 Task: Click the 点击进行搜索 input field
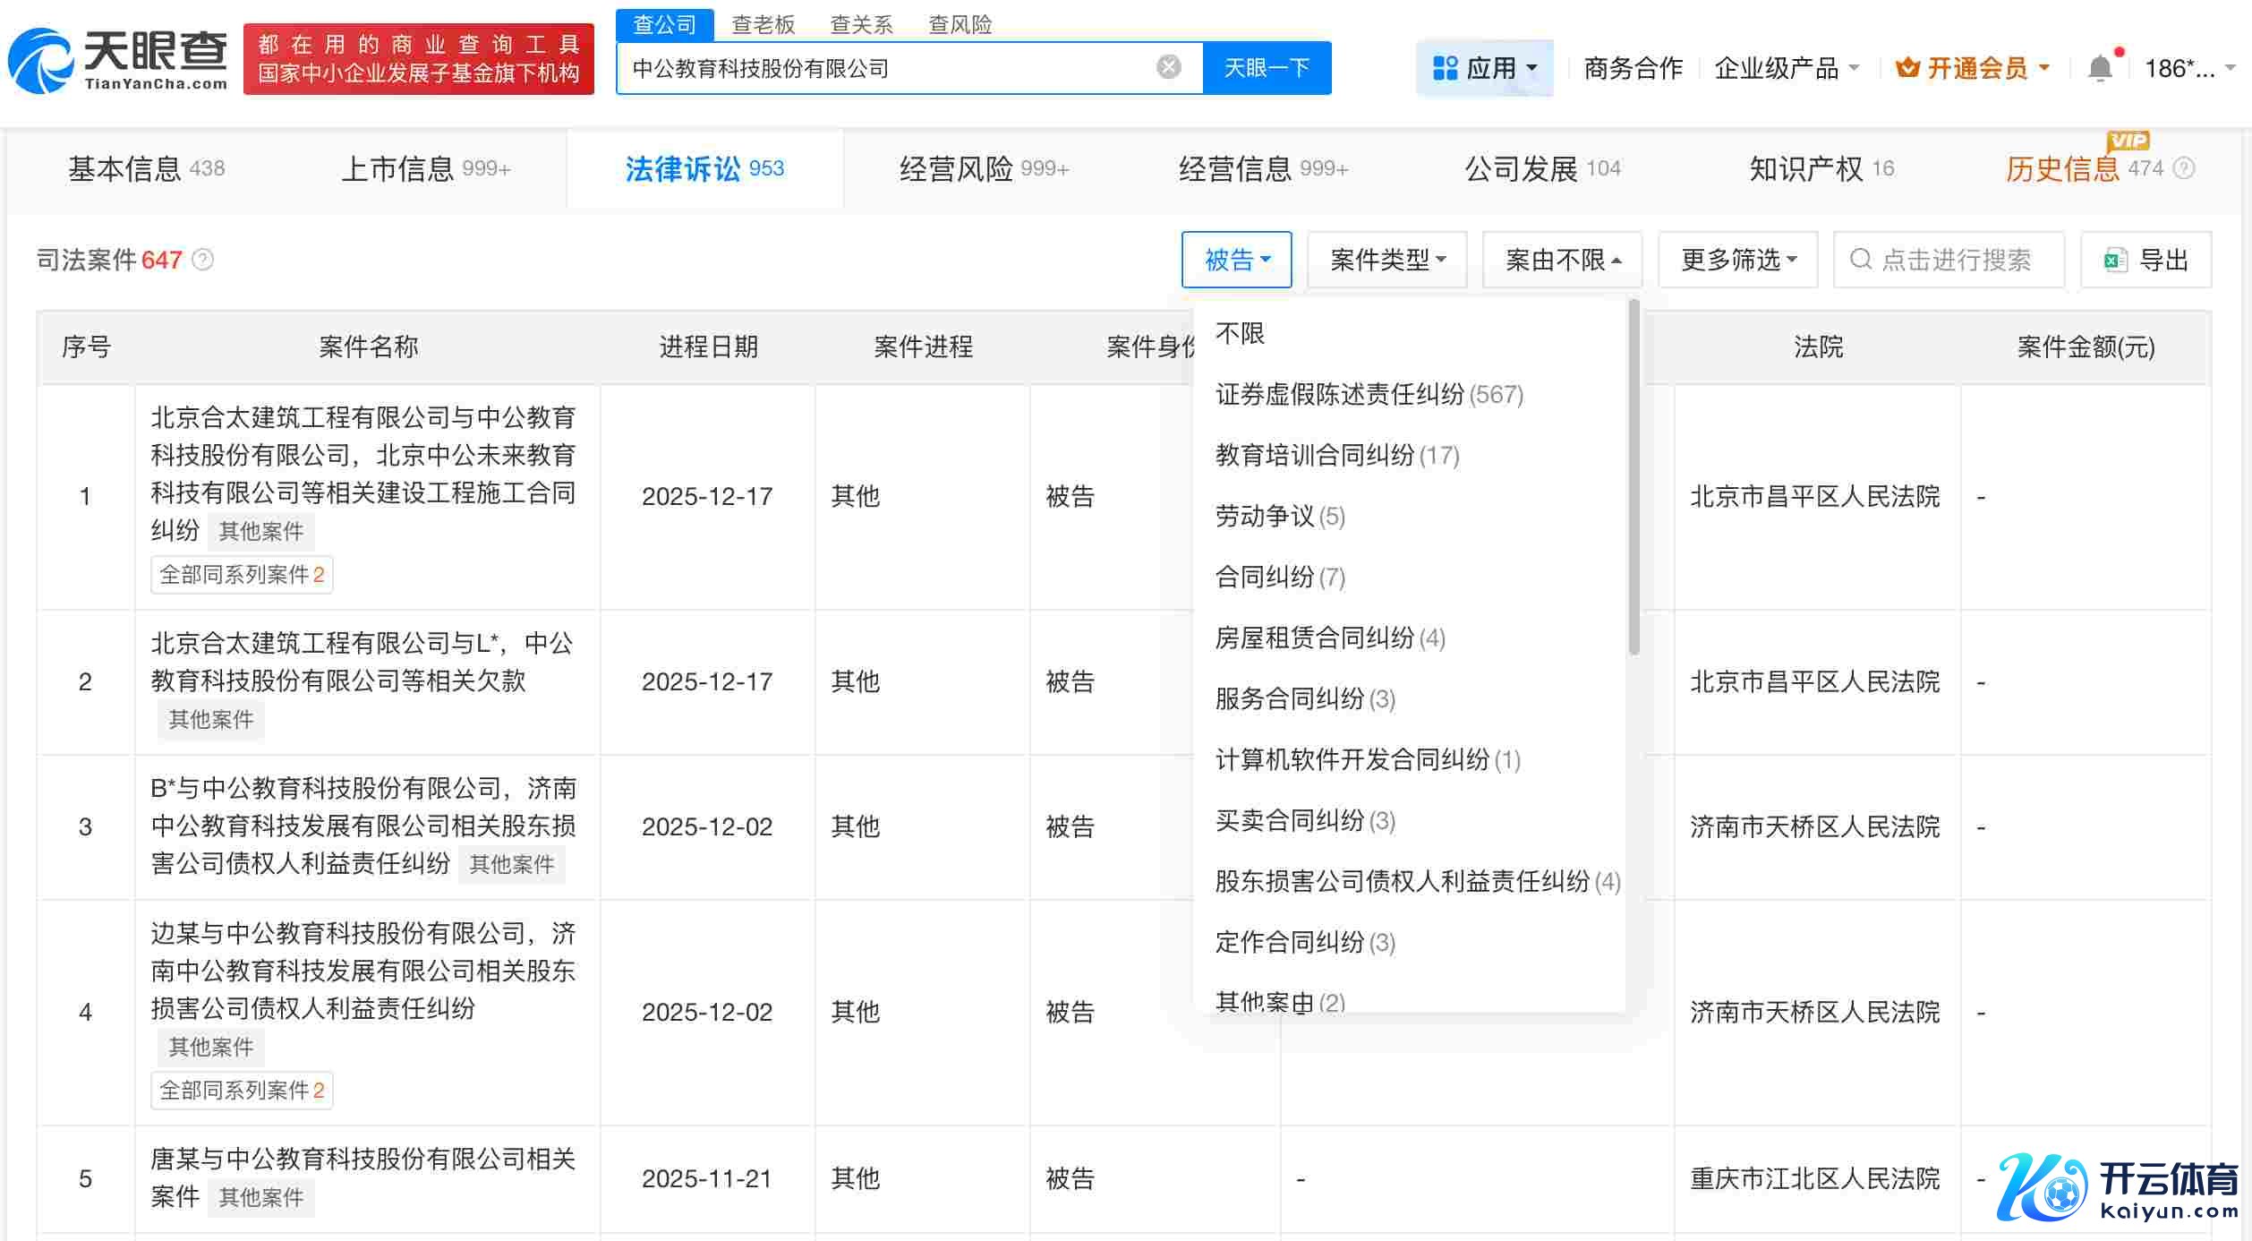click(1955, 260)
